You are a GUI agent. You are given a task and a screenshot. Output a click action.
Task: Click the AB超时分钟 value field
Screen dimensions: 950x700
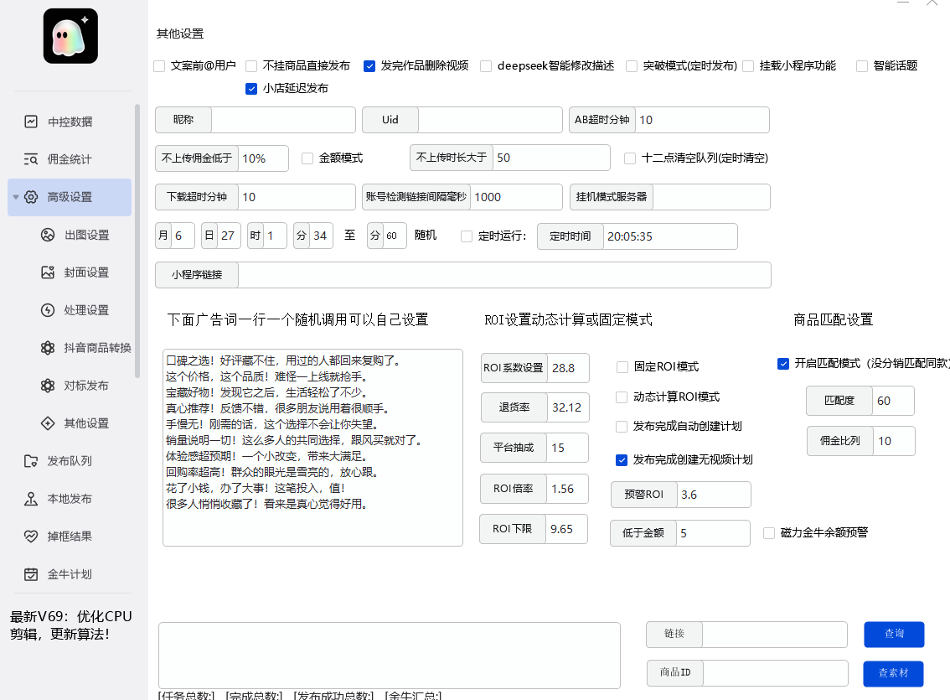click(x=702, y=120)
